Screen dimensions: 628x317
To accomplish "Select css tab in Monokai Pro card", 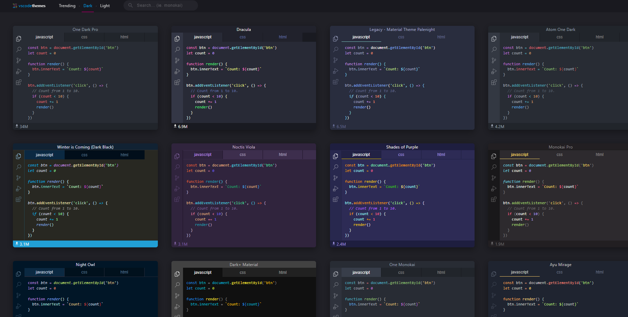I will (560, 155).
